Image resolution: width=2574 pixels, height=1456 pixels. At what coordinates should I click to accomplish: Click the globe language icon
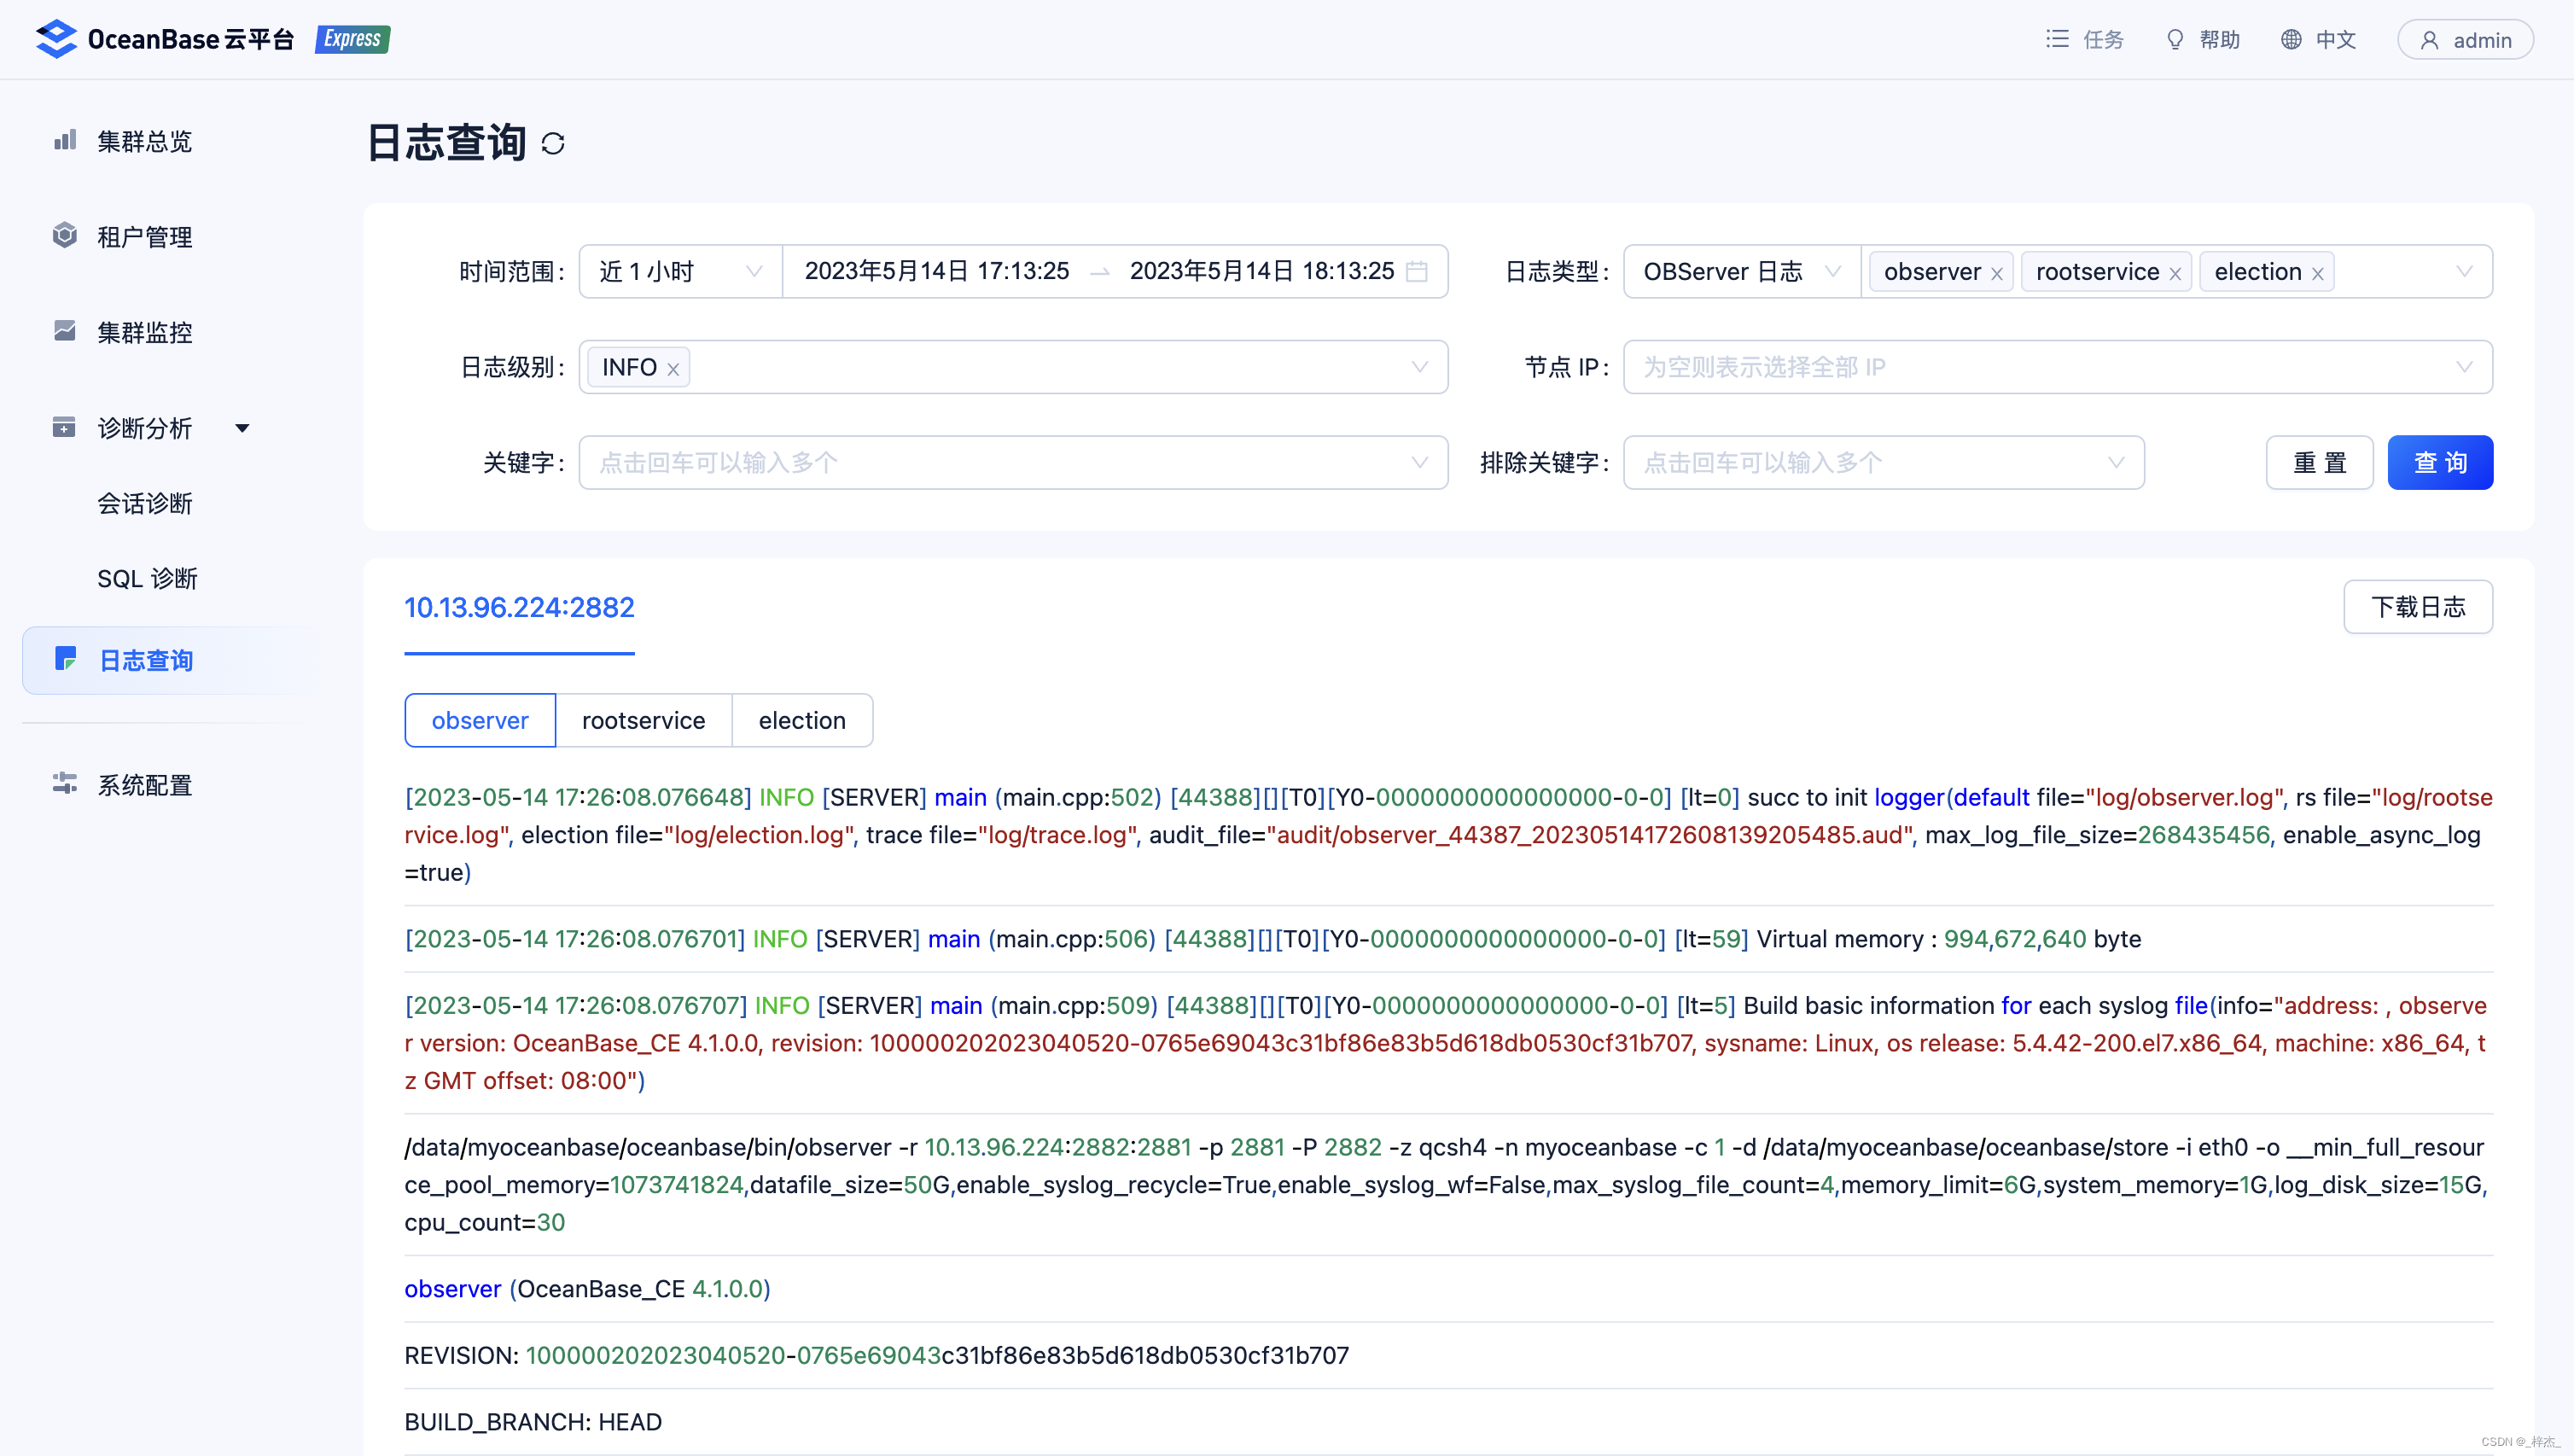[2291, 39]
